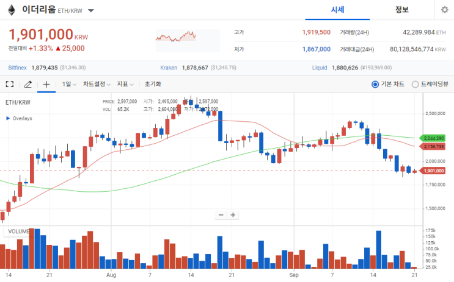Open the 1일 interval dropdown
The height and width of the screenshot is (282, 454).
point(69,84)
